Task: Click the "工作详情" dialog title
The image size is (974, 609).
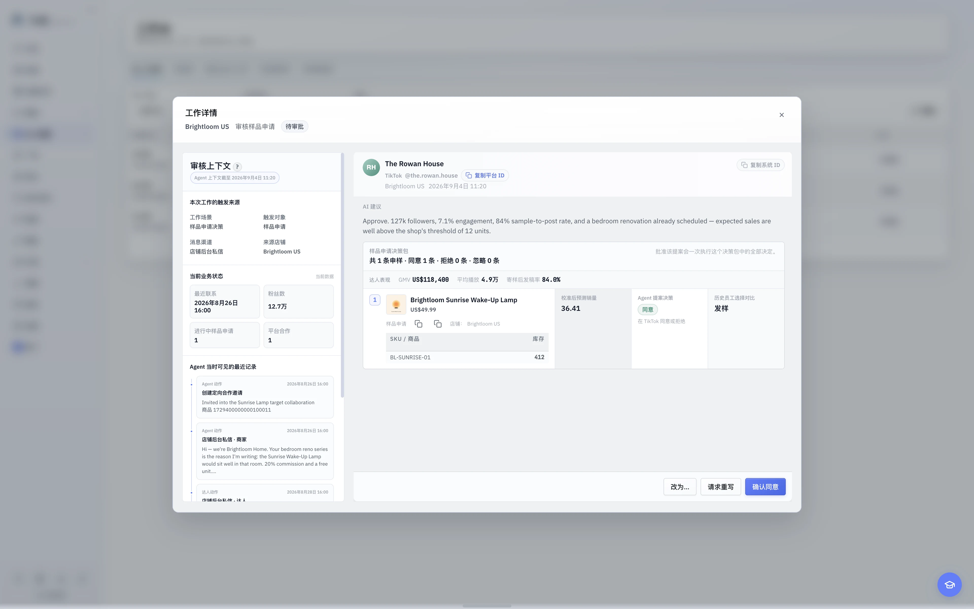Action: coord(201,113)
